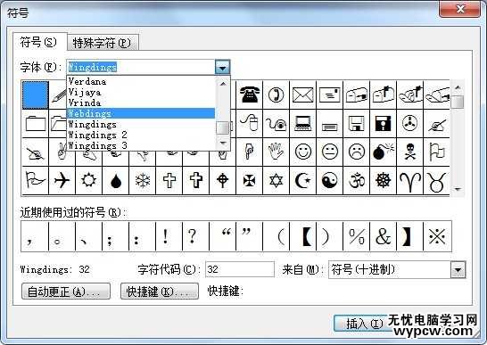487x345 pixels.
Task: Select the open raised hand symbol
Action: (x=276, y=152)
